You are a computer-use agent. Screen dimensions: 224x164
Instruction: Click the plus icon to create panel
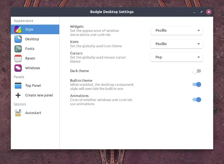click(18, 95)
